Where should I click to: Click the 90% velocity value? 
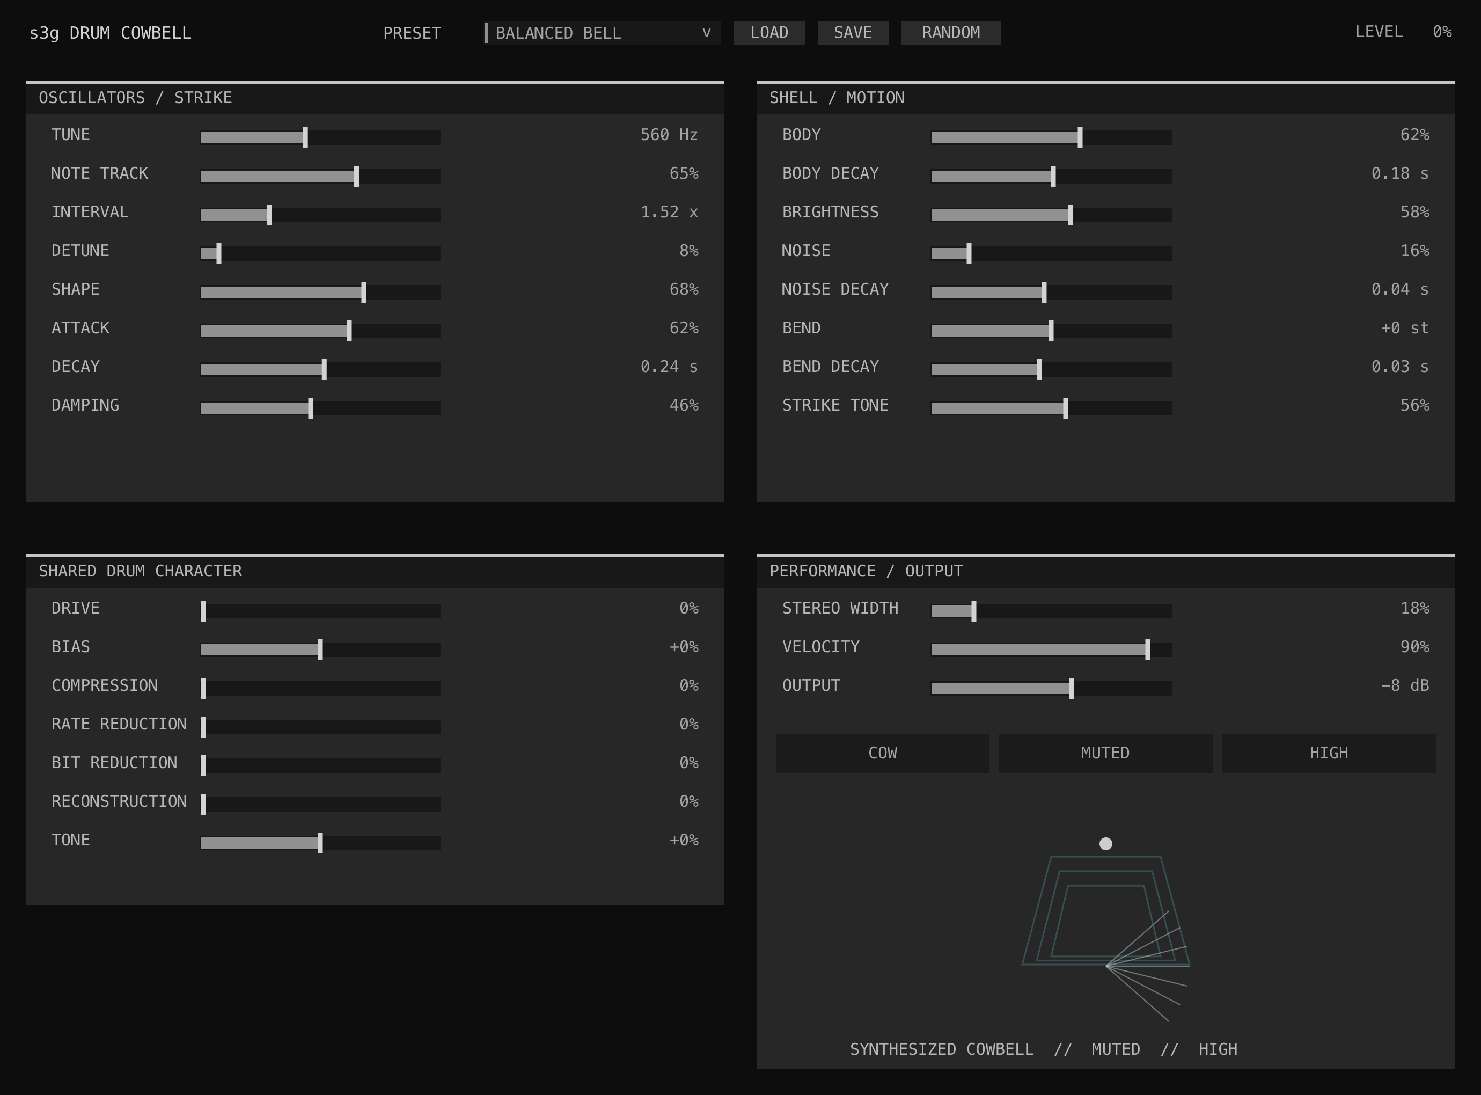(x=1414, y=646)
